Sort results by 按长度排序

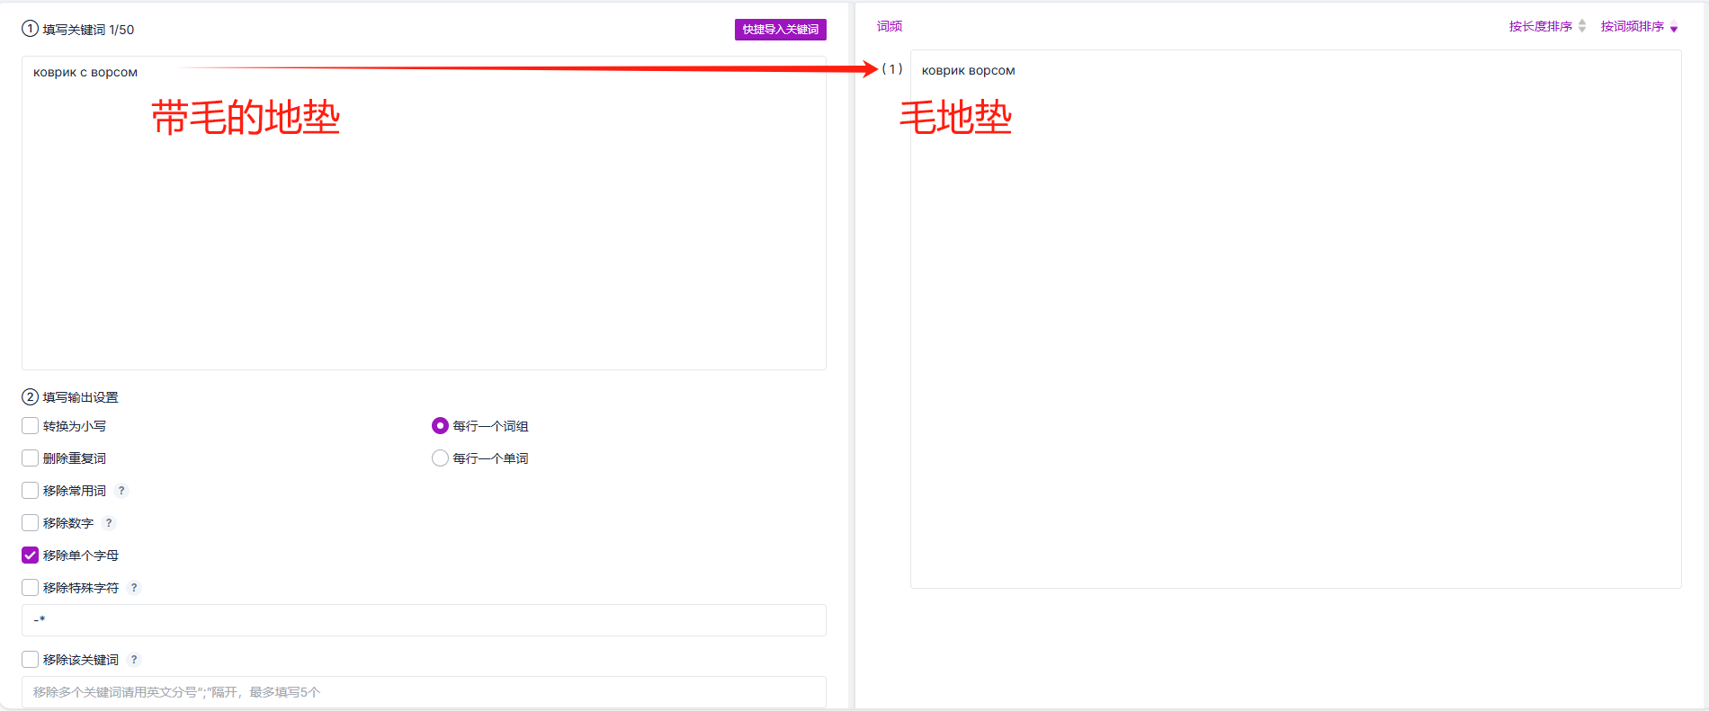click(x=1540, y=27)
